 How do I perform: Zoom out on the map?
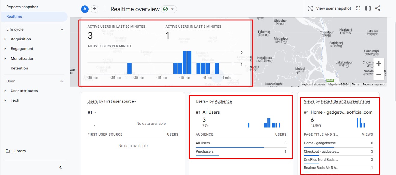(x=379, y=74)
